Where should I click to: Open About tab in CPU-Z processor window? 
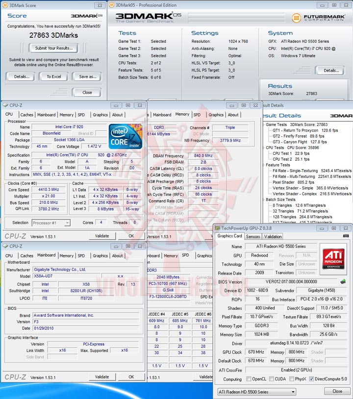point(117,115)
